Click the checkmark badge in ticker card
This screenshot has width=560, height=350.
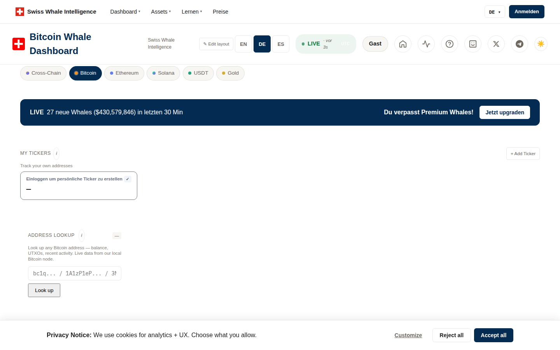pyautogui.click(x=128, y=179)
